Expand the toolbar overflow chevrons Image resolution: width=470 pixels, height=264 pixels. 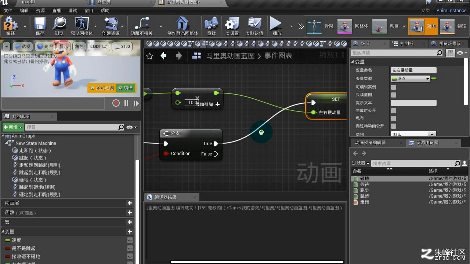click(x=301, y=26)
